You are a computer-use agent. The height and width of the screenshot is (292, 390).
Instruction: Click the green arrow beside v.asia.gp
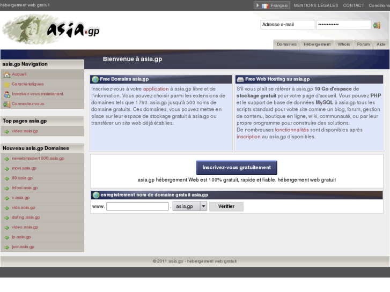pos(7,198)
